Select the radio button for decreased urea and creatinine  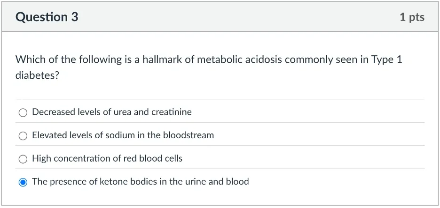pos(23,112)
